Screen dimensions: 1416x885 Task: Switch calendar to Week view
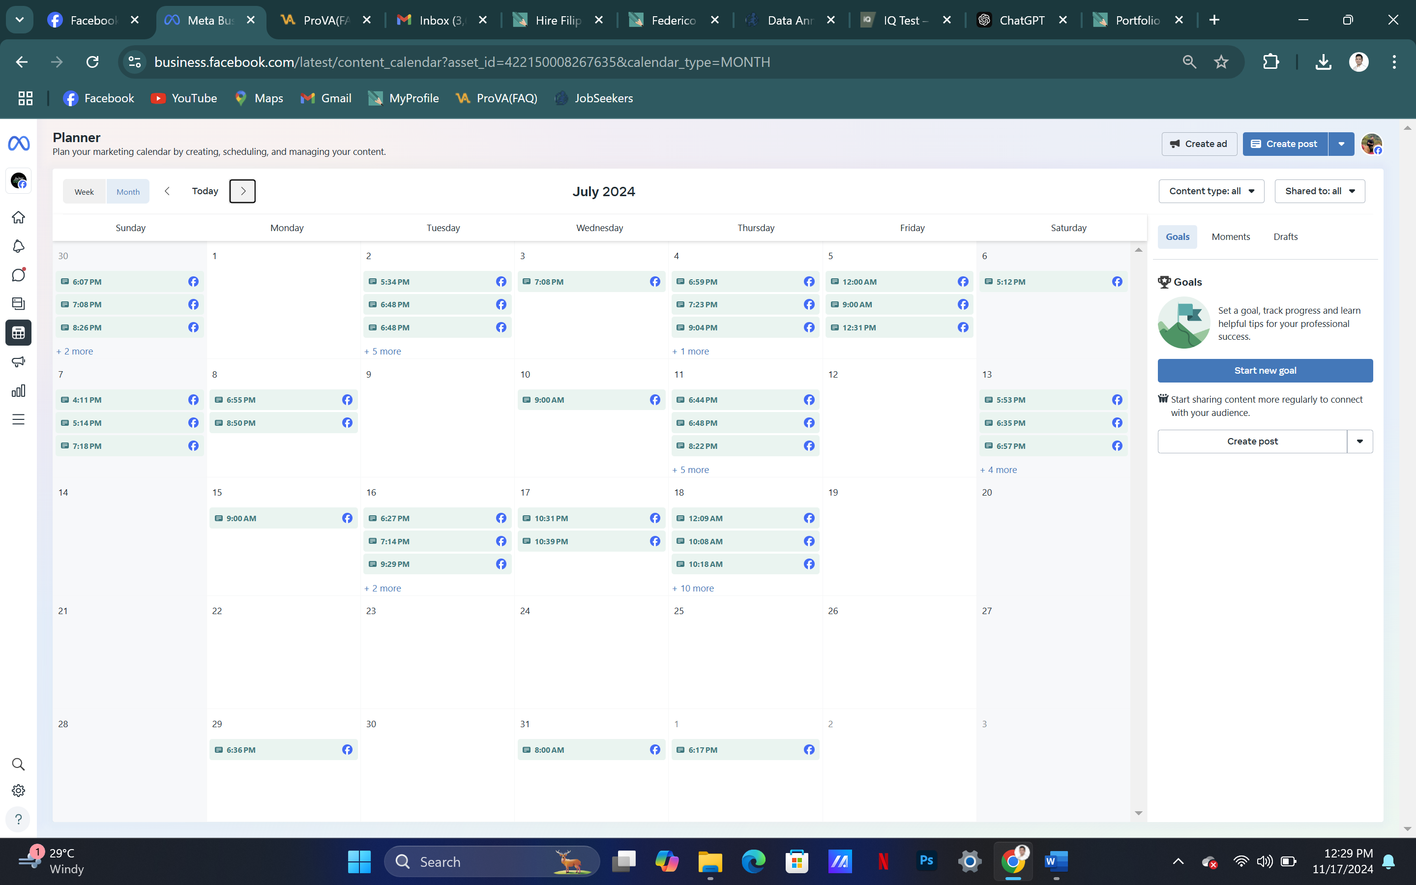click(x=84, y=191)
